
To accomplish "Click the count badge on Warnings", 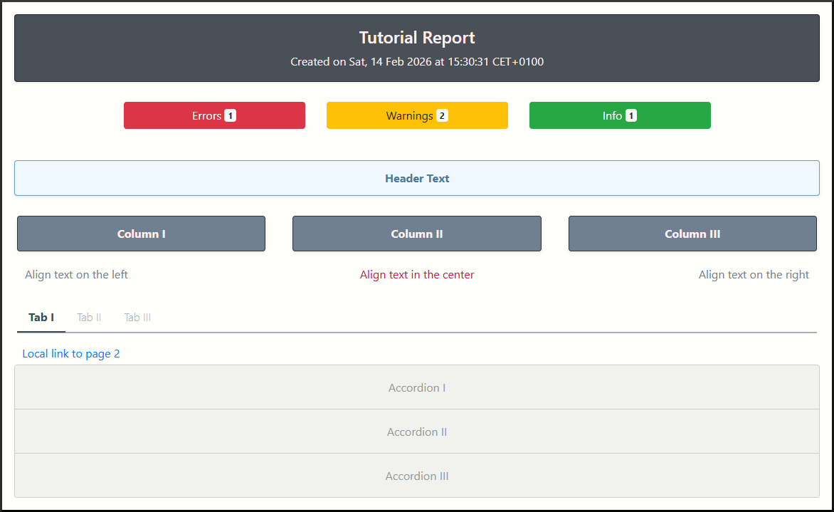I will [442, 116].
